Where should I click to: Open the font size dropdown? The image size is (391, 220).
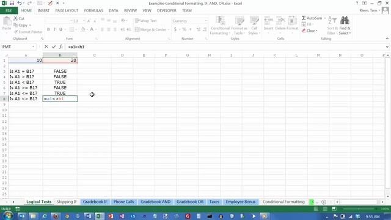click(x=84, y=21)
